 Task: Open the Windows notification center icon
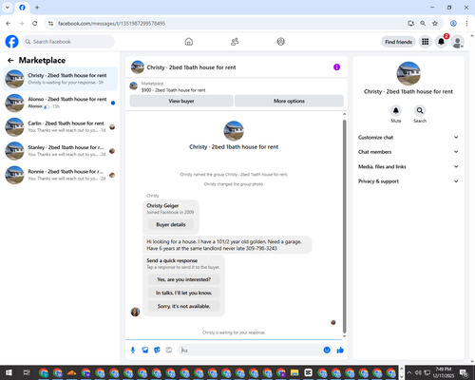[465, 372]
